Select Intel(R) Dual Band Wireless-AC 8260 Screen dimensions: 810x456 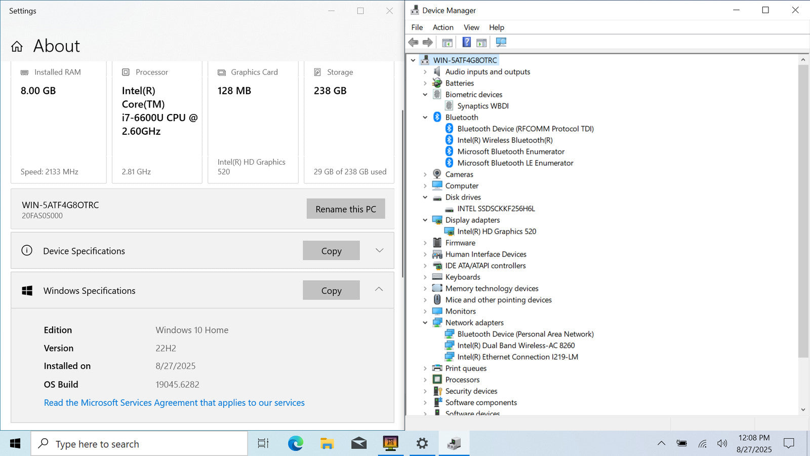point(516,346)
